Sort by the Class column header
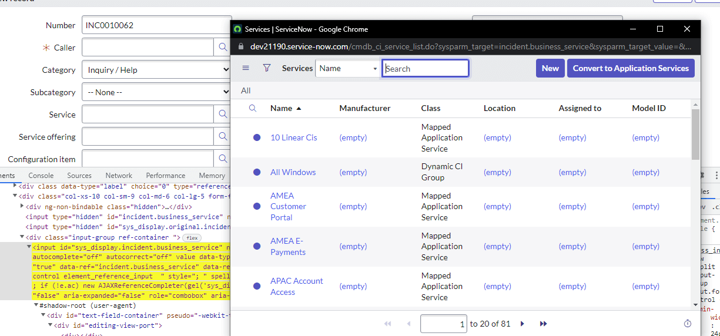The width and height of the screenshot is (720, 336). tap(431, 108)
